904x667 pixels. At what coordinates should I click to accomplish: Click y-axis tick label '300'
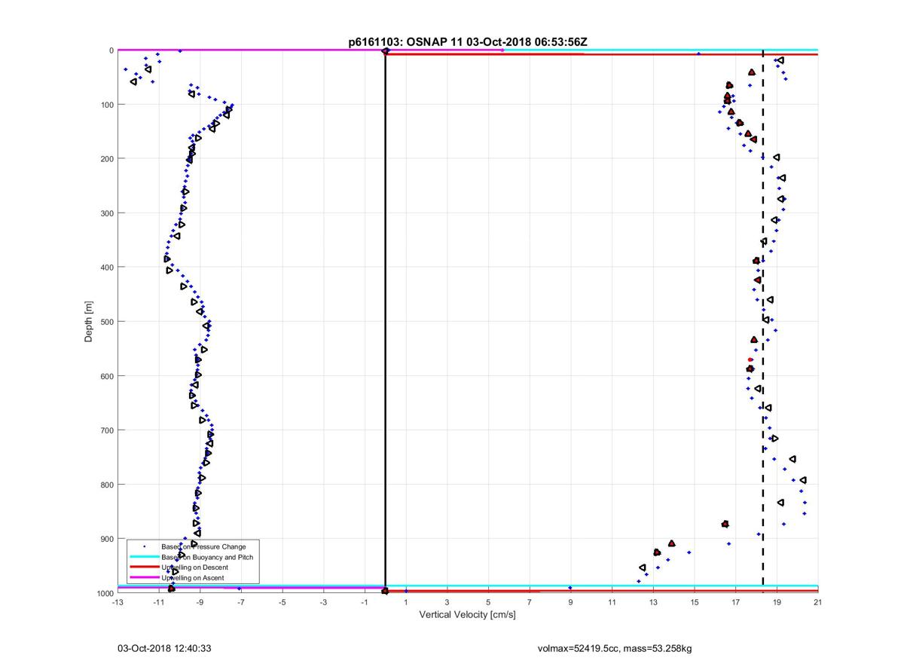point(105,213)
